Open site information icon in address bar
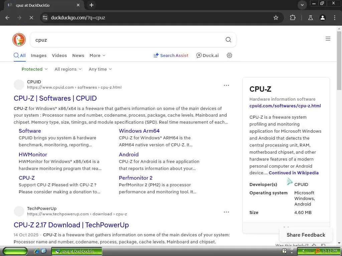 [x=45, y=18]
